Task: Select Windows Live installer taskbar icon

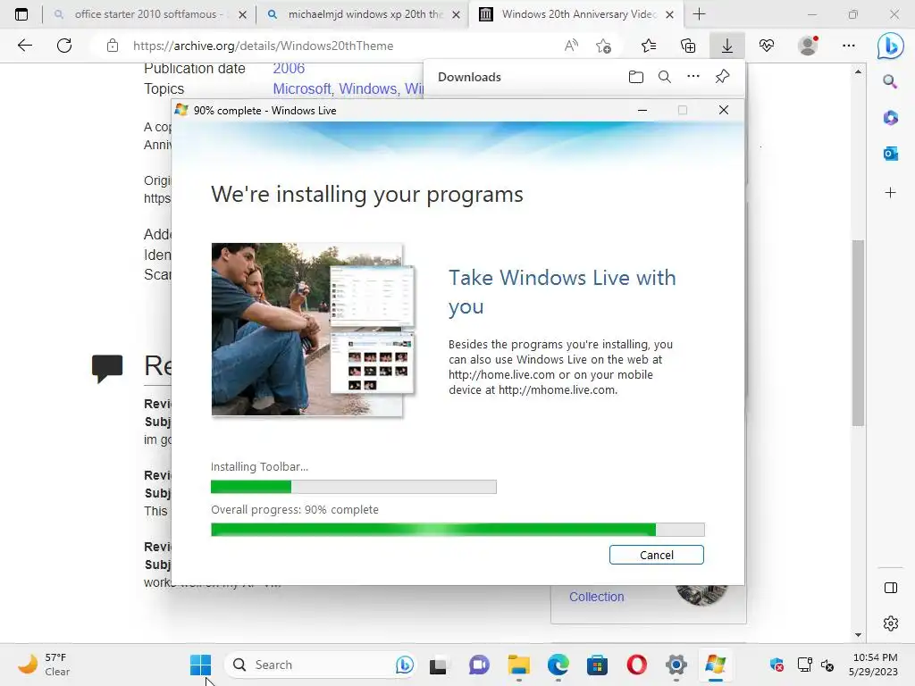Action: tap(716, 665)
